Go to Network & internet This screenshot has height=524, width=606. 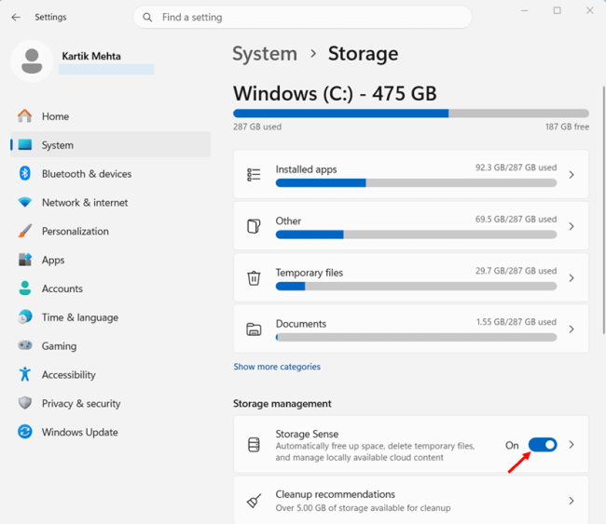point(111,202)
